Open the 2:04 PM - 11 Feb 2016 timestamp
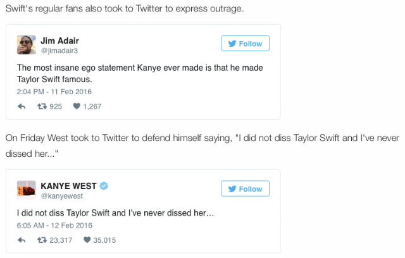This screenshot has width=405, height=258. (x=54, y=92)
